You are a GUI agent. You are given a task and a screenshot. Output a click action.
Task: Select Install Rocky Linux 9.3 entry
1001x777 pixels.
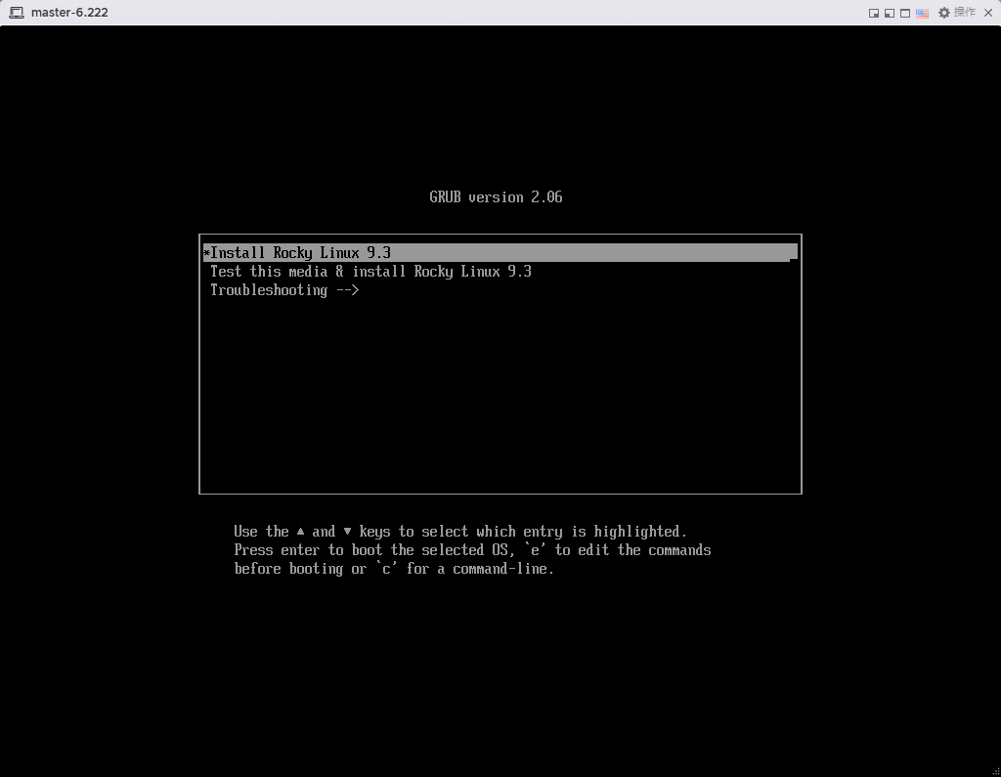(500, 252)
